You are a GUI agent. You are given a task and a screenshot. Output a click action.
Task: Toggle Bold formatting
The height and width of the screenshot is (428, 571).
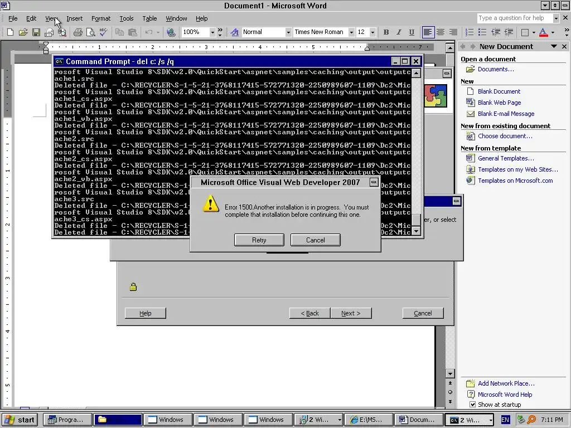[386, 32]
